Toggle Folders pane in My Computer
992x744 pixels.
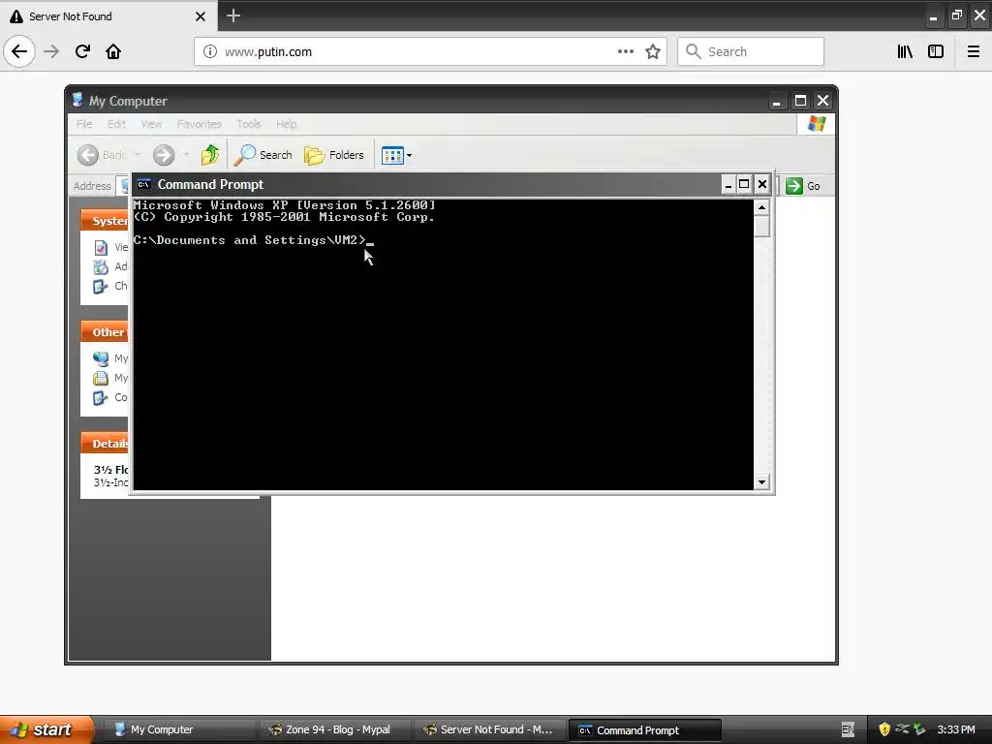(334, 155)
